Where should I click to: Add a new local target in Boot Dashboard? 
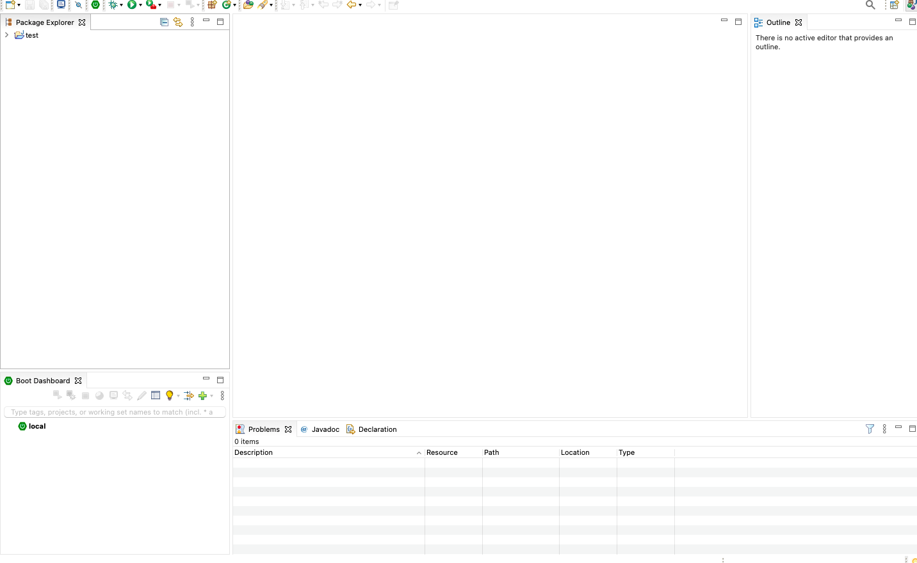(x=203, y=395)
